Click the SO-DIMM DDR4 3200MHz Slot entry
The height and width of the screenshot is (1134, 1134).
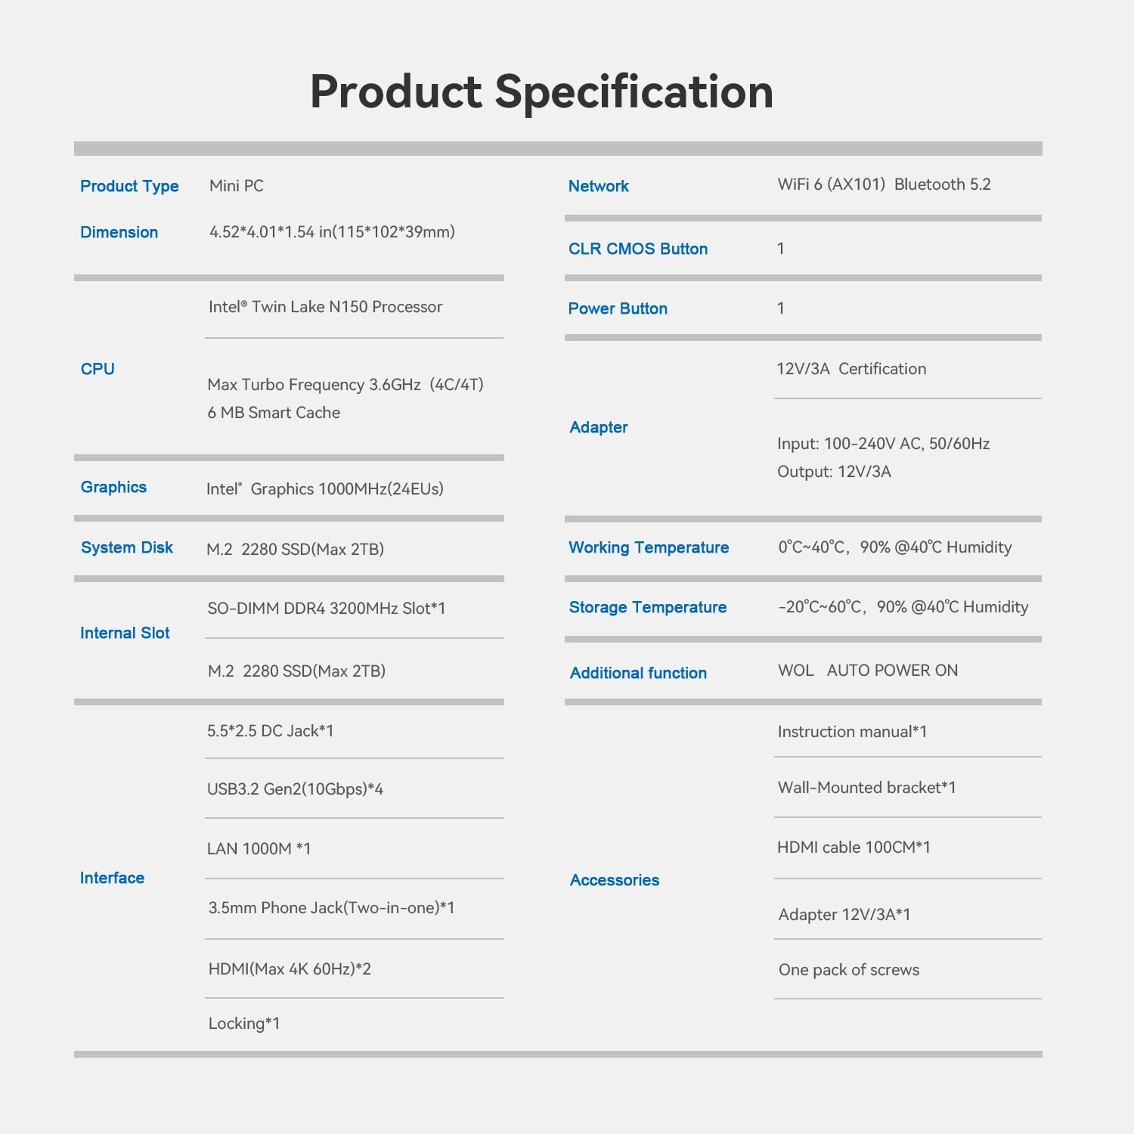tap(327, 609)
